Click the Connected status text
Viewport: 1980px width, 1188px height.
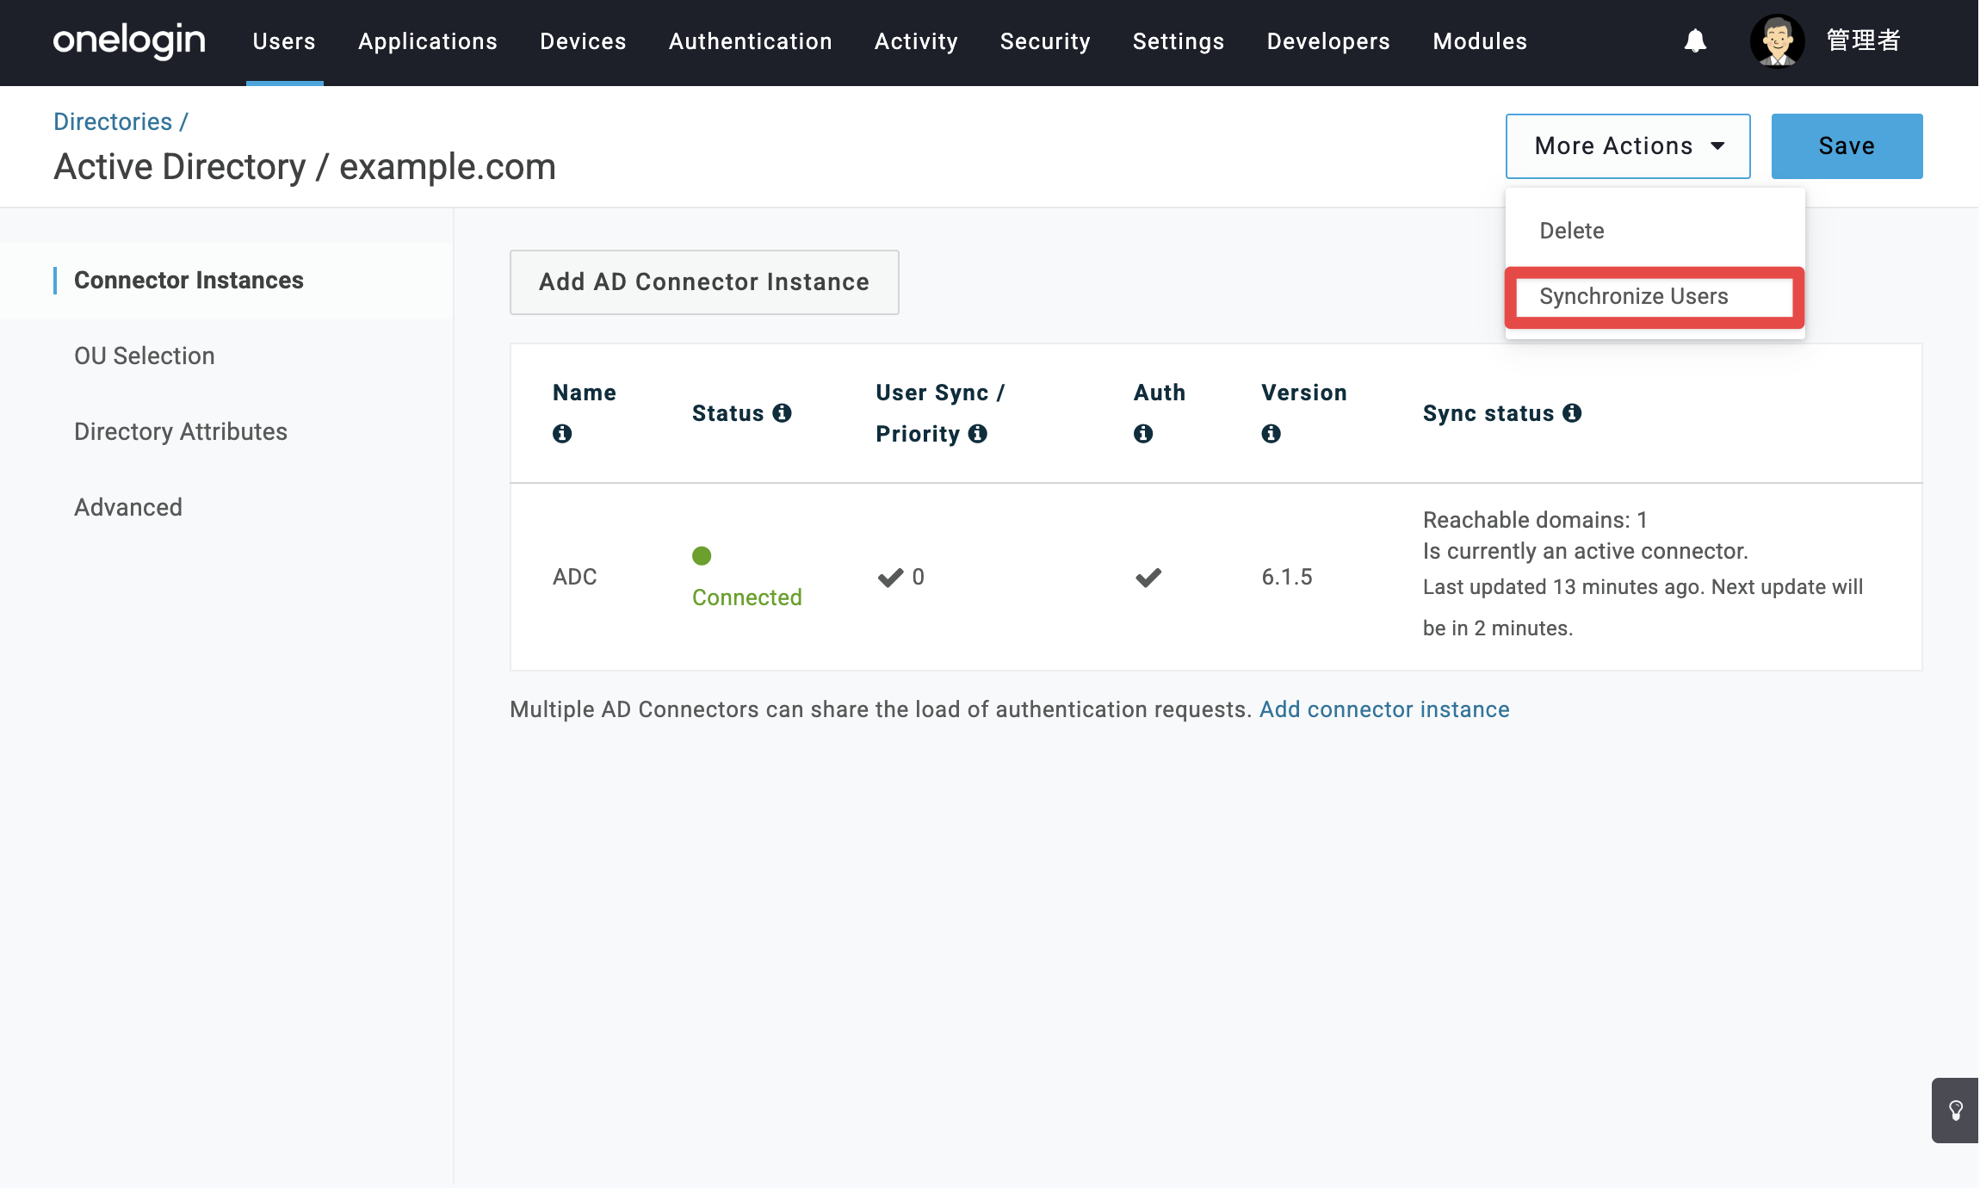pos(747,597)
